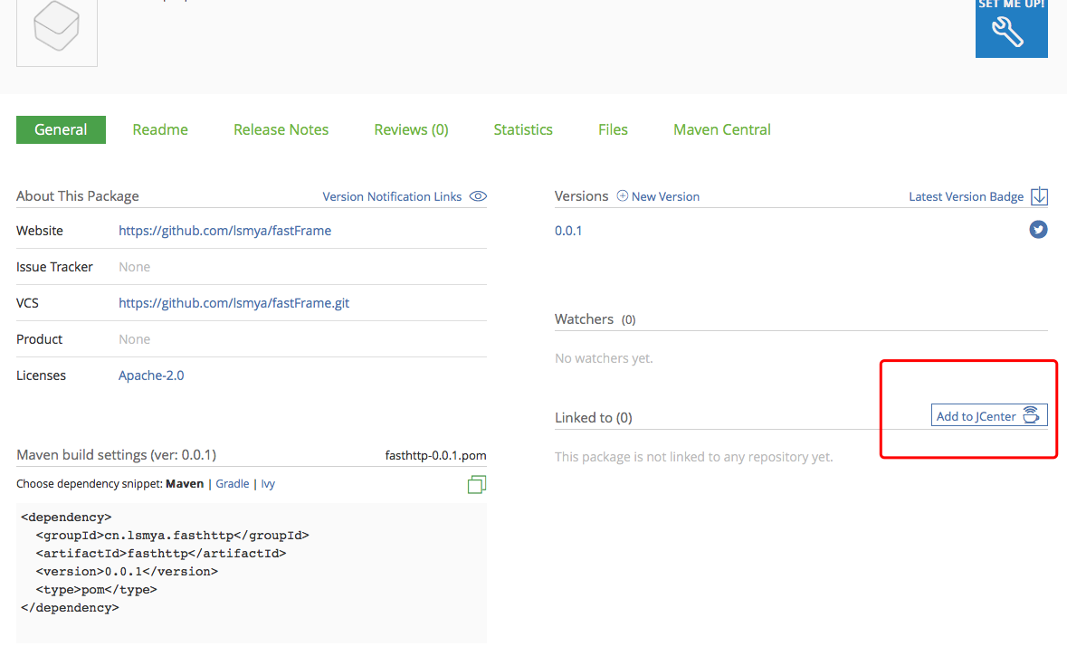Click the artifactId line in the snippet
The height and width of the screenshot is (646, 1067).
pos(160,554)
